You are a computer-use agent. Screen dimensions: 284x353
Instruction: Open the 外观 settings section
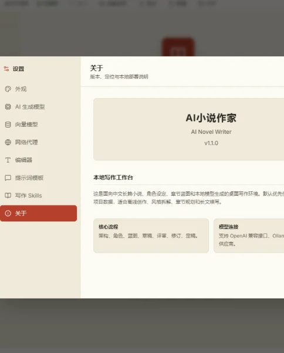pyautogui.click(x=39, y=89)
